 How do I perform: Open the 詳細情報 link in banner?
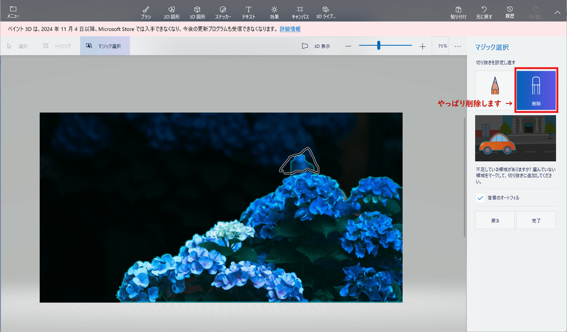pos(290,29)
